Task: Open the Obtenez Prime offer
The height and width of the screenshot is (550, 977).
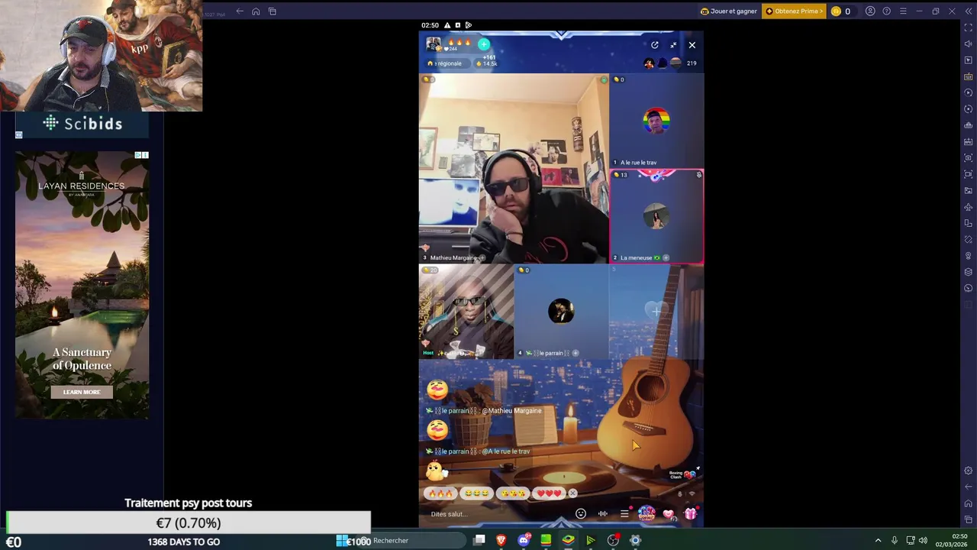Action: point(794,11)
